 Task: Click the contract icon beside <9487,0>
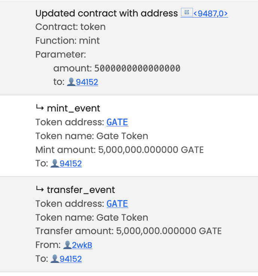187,12
